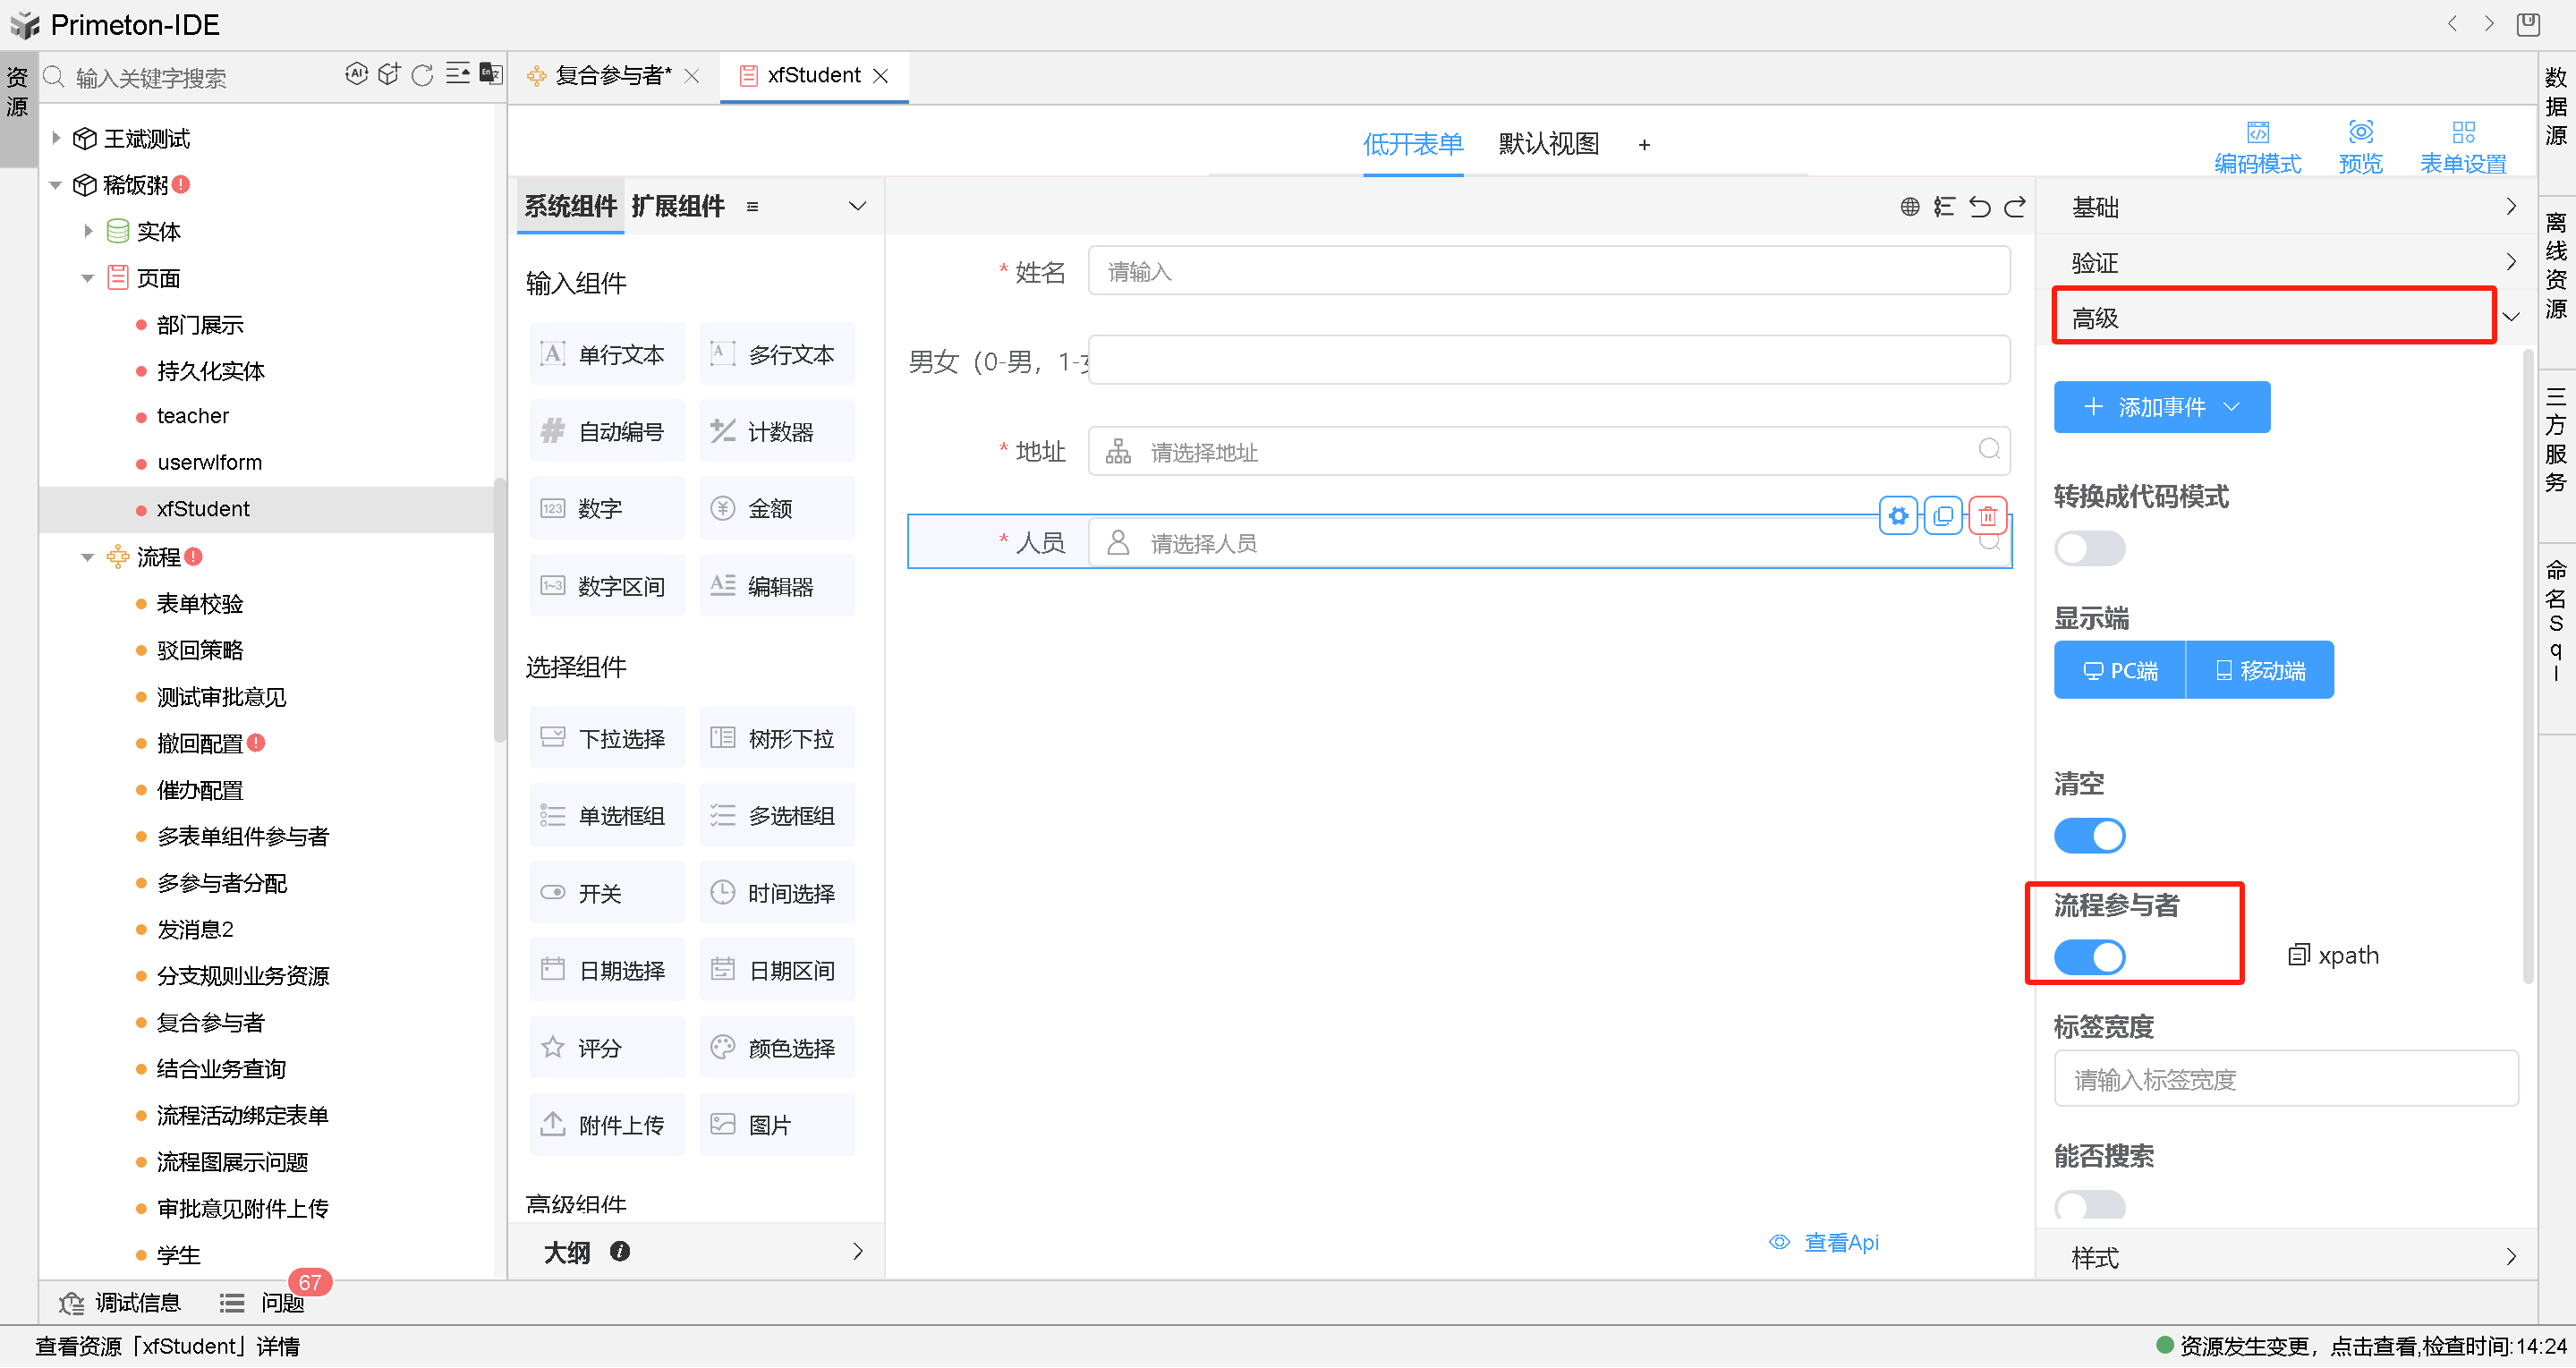Click the redo arrow in canvas toolbar
Viewport: 2576px width, 1368px height.
(2014, 206)
